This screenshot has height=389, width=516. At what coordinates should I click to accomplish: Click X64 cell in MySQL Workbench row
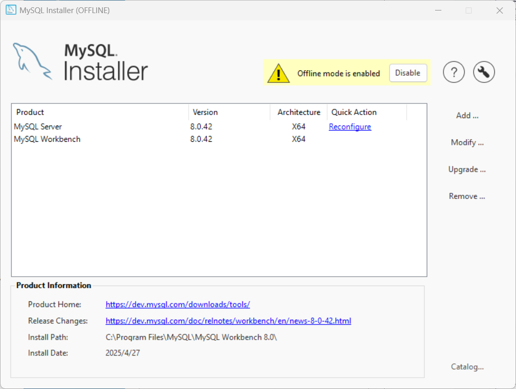tap(298, 139)
